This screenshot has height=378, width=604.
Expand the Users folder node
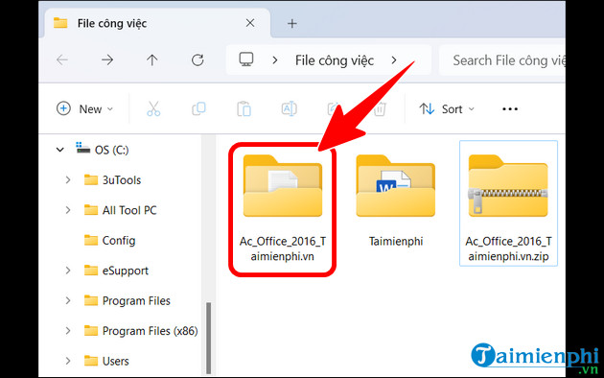pos(68,361)
